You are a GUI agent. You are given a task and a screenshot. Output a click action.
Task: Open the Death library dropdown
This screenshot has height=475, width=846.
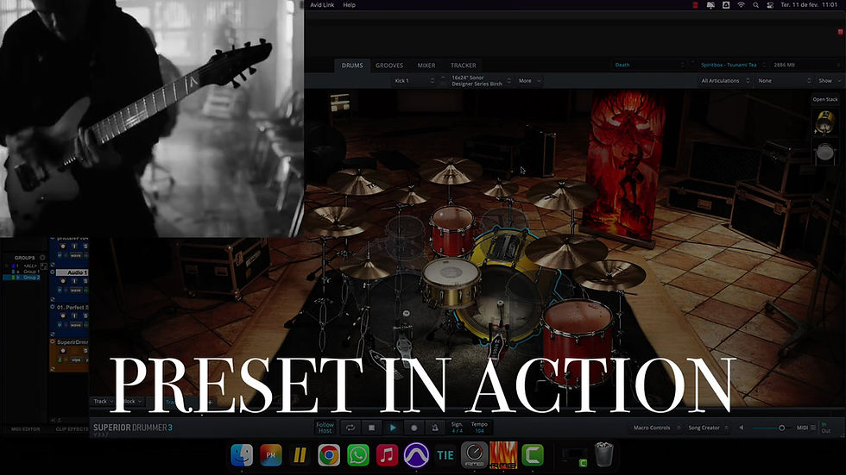[649, 66]
